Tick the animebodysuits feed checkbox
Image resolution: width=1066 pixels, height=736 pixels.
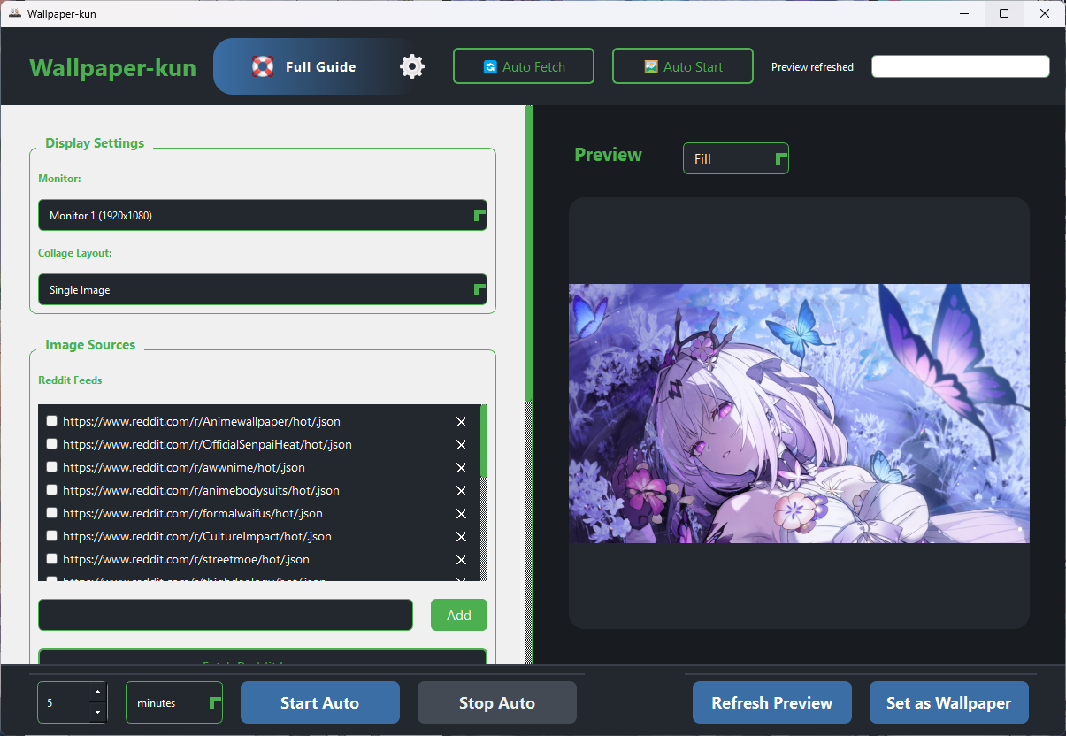[52, 490]
